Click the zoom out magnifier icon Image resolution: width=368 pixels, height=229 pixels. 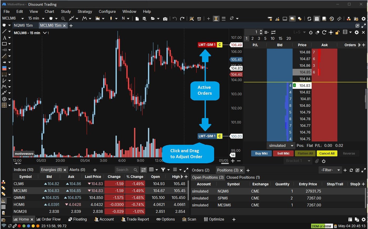click(63, 19)
